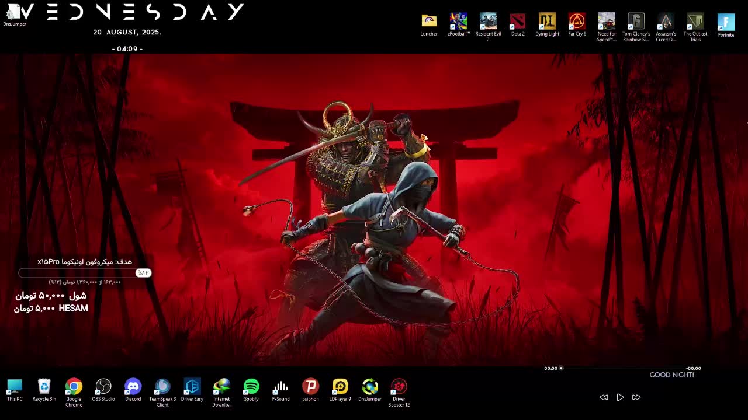Screen dimensions: 748x420
Task: Click the HESAM donor entry
Action: click(x=51, y=309)
